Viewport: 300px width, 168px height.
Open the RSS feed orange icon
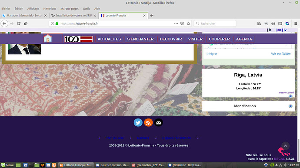click(148, 122)
